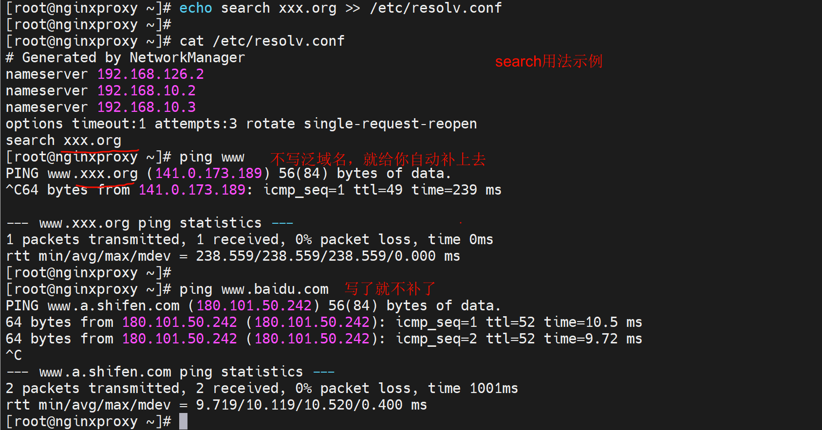This screenshot has height=430, width=822.
Task: Click the underlined 'search xxx.org' output line
Action: pos(63,141)
